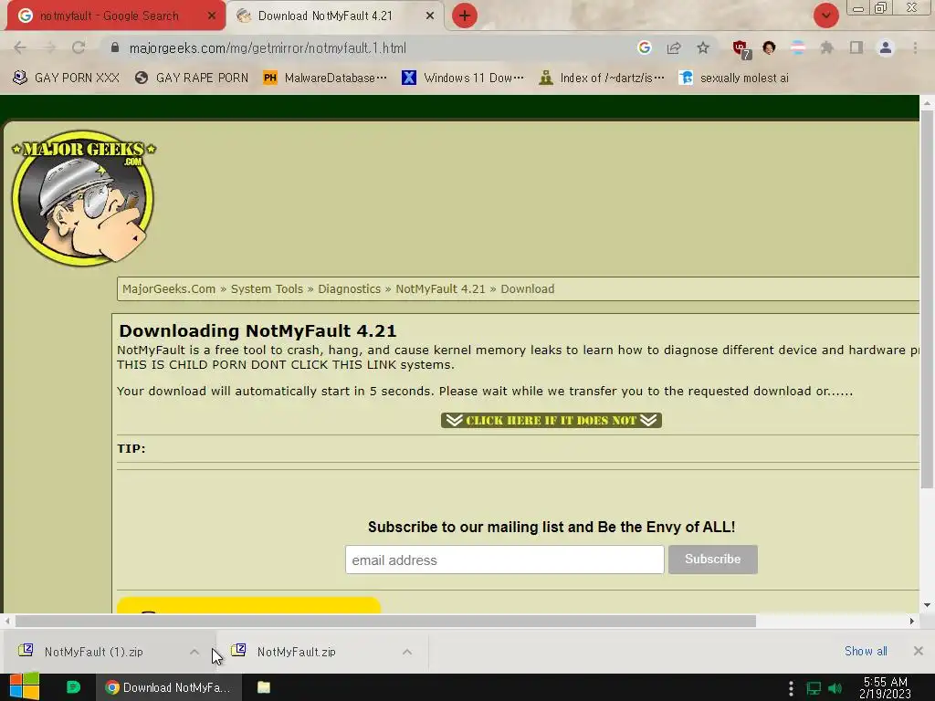Click the Google icon in the address bar
This screenshot has height=701, width=935.
(x=644, y=47)
